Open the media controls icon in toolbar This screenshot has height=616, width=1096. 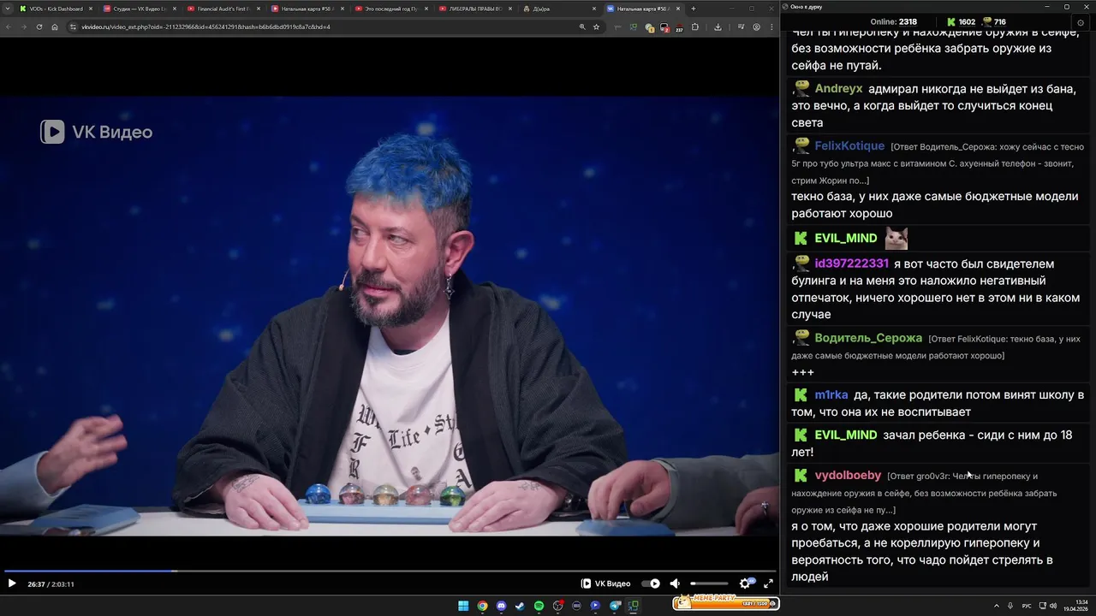coord(741,27)
